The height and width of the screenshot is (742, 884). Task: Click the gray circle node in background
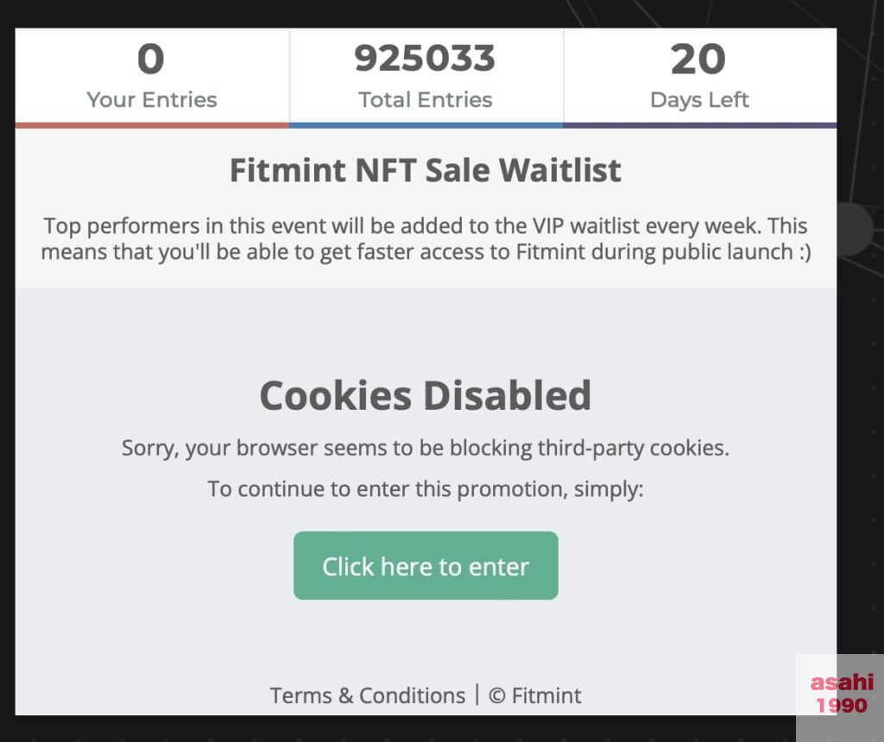pyautogui.click(x=856, y=230)
